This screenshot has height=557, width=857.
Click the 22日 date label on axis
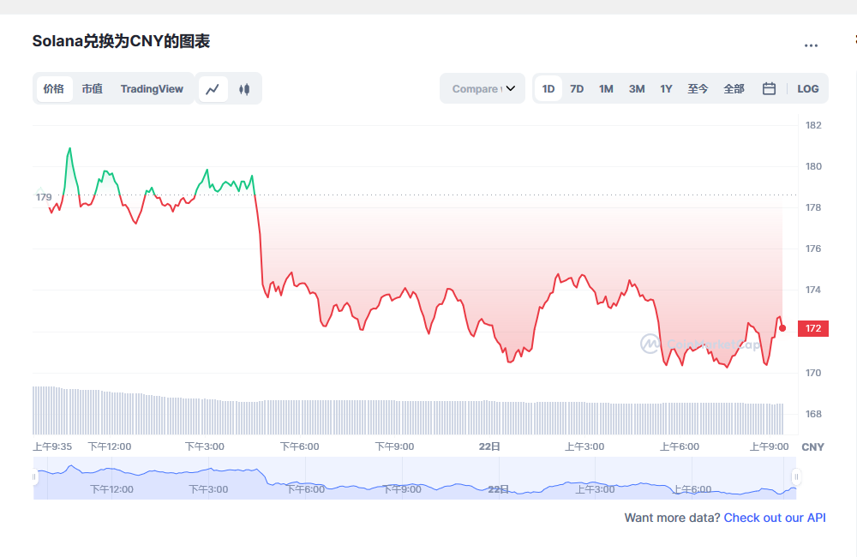click(489, 446)
